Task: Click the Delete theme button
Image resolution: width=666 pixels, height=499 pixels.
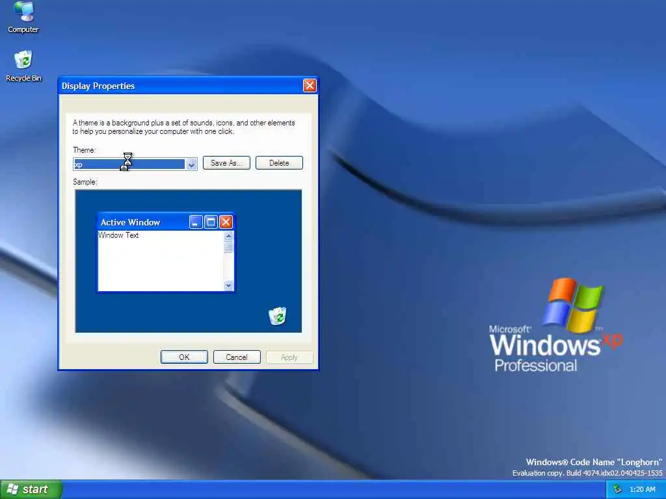Action: tap(279, 163)
